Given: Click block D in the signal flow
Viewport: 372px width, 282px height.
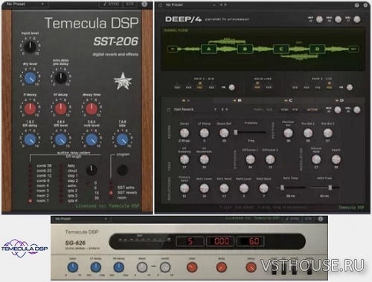Looking at the screenshot, I should [317, 49].
